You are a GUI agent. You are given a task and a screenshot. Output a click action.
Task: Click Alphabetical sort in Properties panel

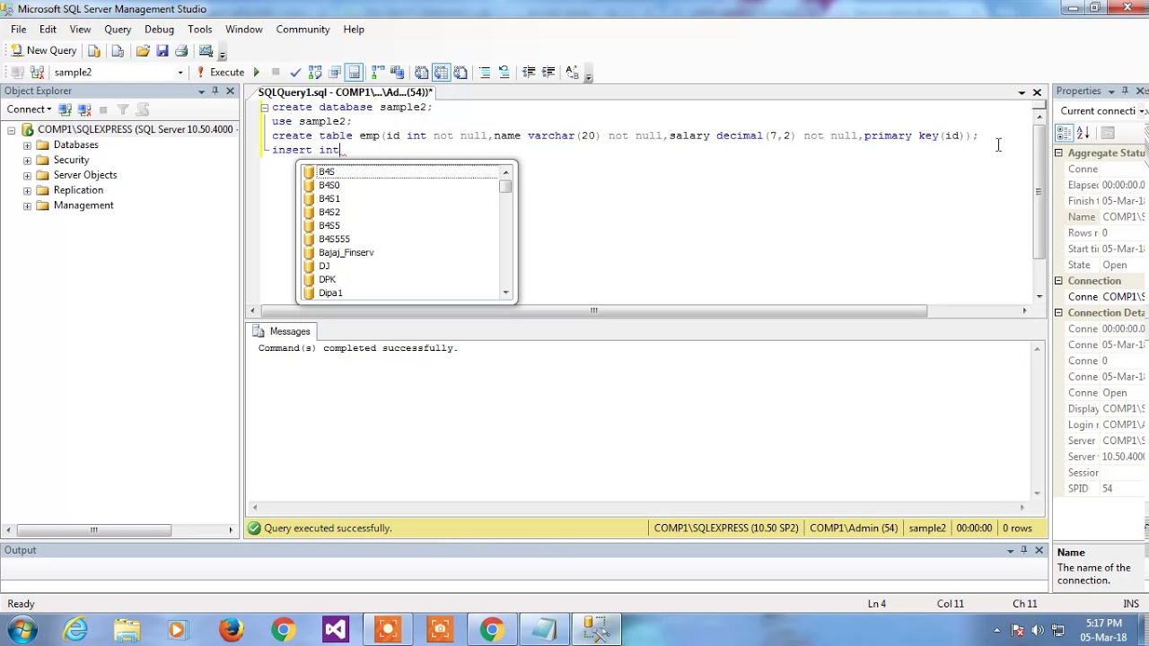pos(1083,133)
